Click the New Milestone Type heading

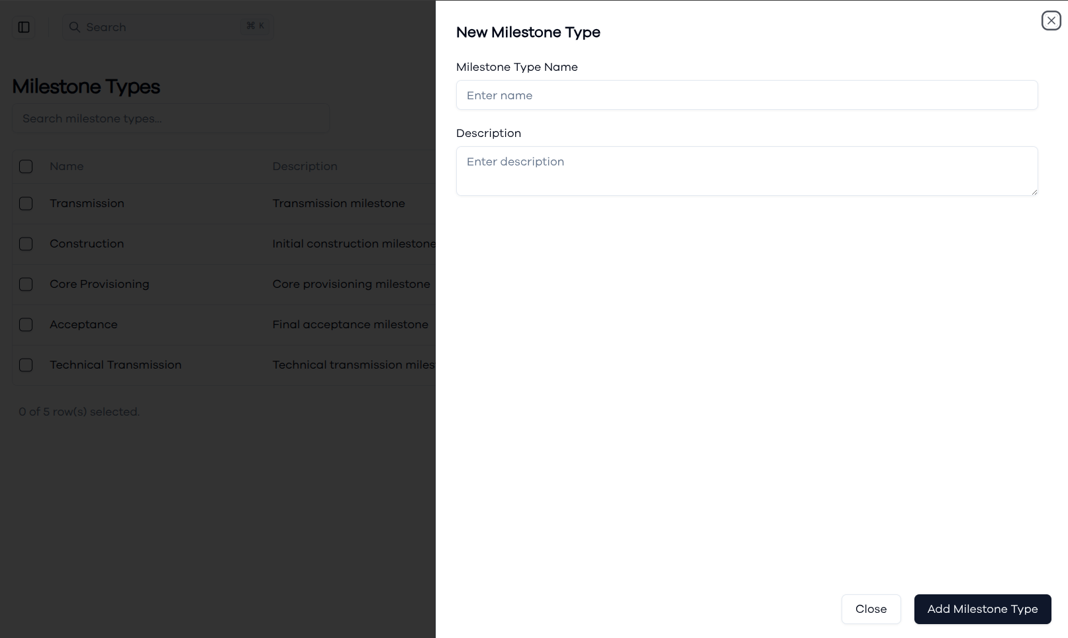(x=528, y=32)
